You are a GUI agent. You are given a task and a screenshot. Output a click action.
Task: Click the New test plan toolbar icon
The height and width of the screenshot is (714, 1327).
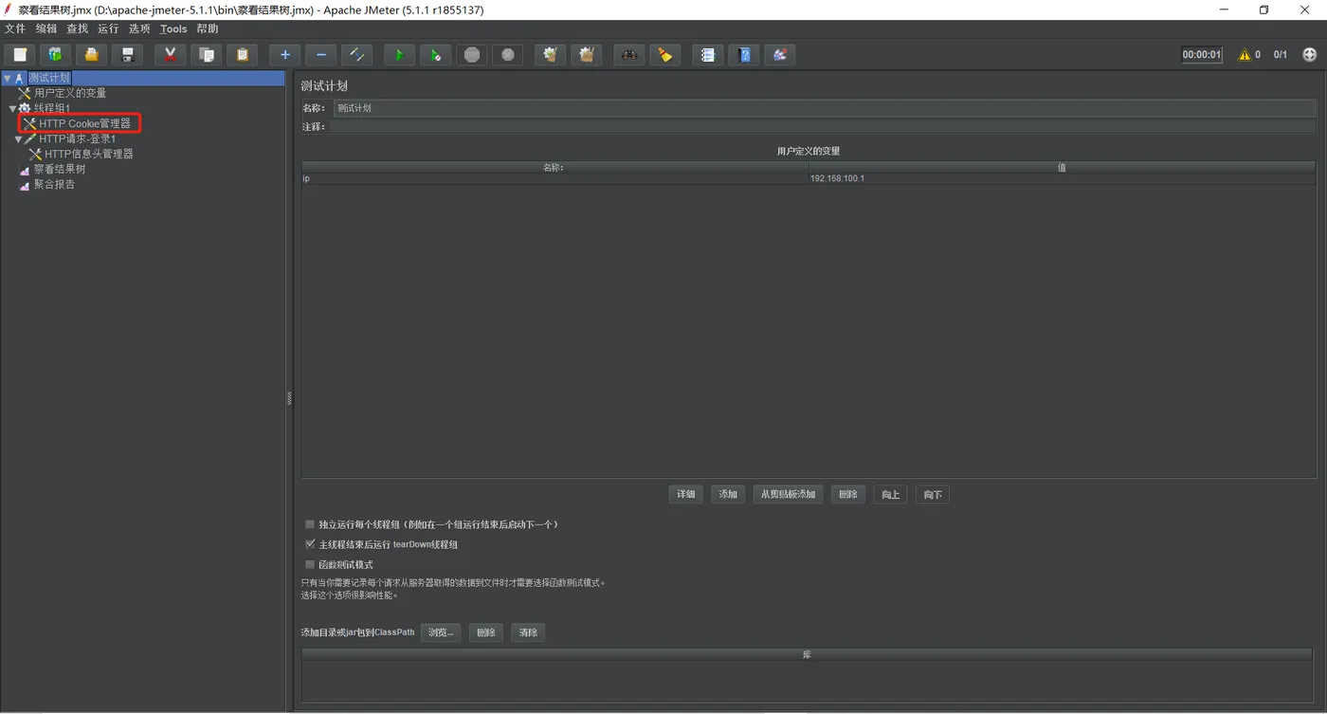[x=20, y=55]
